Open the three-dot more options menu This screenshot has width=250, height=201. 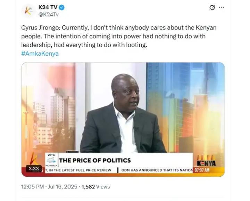pyautogui.click(x=221, y=8)
